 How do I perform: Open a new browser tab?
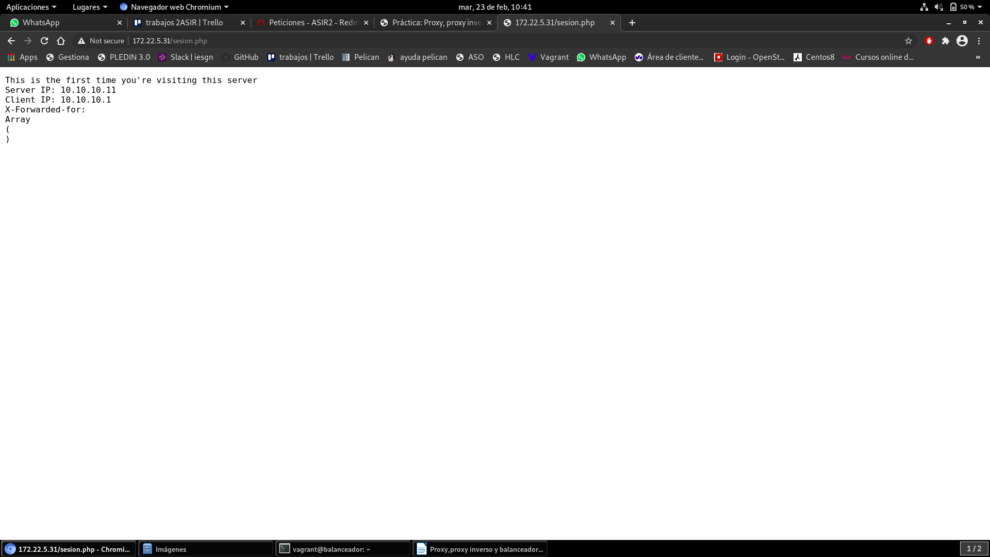tap(632, 23)
